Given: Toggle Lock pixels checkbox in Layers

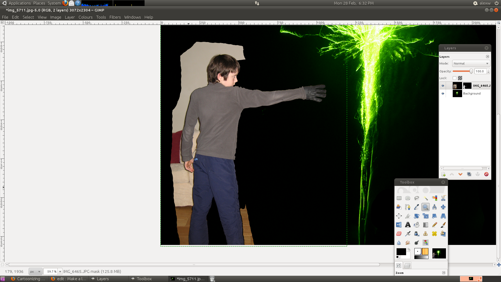Looking at the screenshot, I should click(455, 78).
